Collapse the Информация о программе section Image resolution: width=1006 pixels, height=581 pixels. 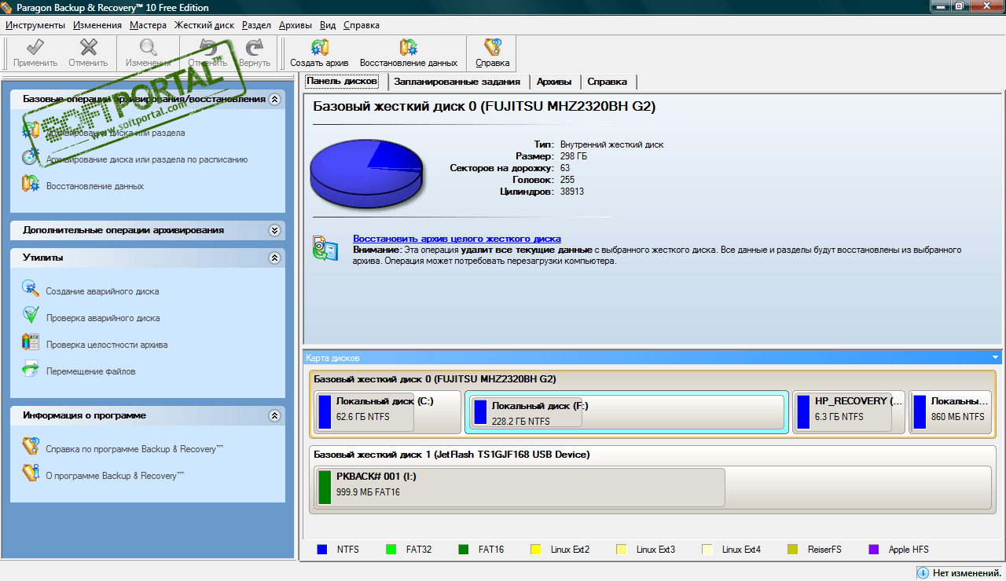(x=274, y=415)
